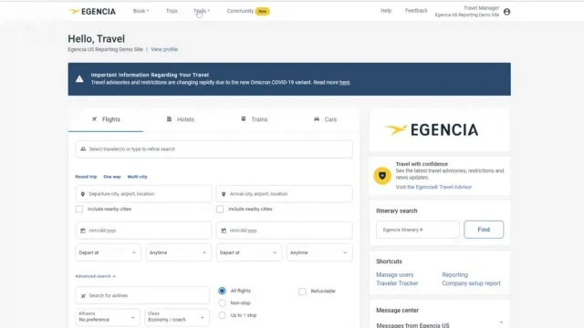This screenshot has width=584, height=328.
Task: Select the Multi-city option
Action: pyautogui.click(x=138, y=177)
